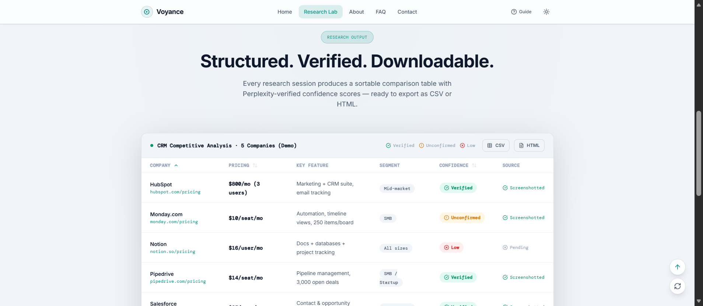Open the FAQ nav item
The image size is (703, 306).
click(x=381, y=12)
